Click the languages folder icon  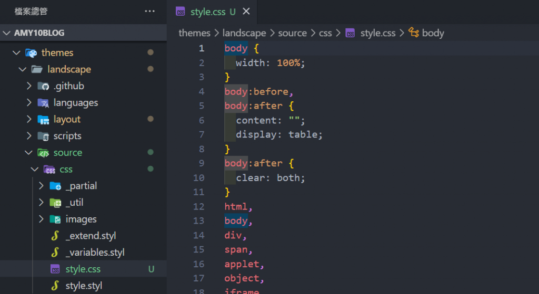[43, 103]
